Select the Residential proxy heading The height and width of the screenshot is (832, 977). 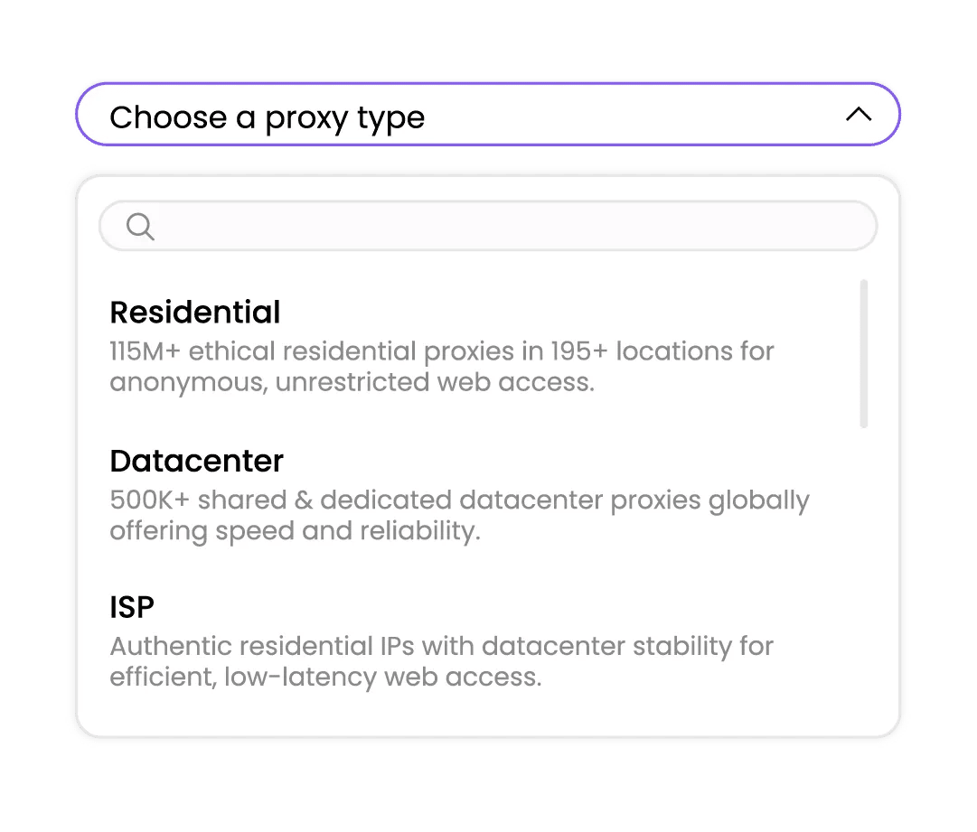coord(195,313)
